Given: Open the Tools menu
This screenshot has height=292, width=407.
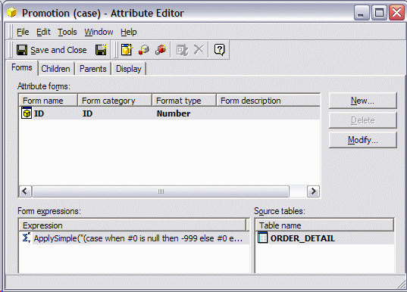Looking at the screenshot, I should (67, 32).
